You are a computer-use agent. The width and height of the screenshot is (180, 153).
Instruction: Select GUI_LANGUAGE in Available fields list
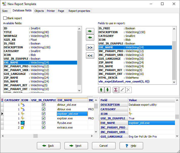(15, 74)
